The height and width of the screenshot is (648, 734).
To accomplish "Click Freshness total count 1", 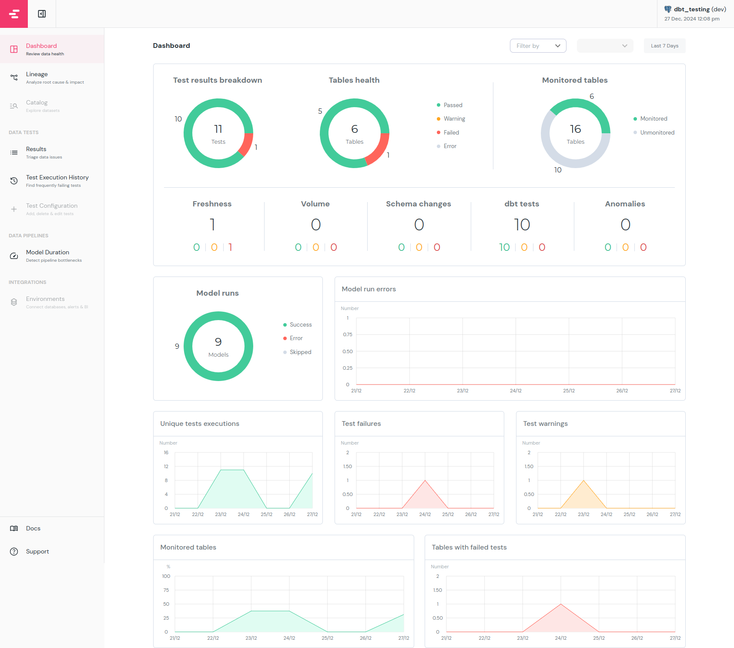I will [x=212, y=225].
